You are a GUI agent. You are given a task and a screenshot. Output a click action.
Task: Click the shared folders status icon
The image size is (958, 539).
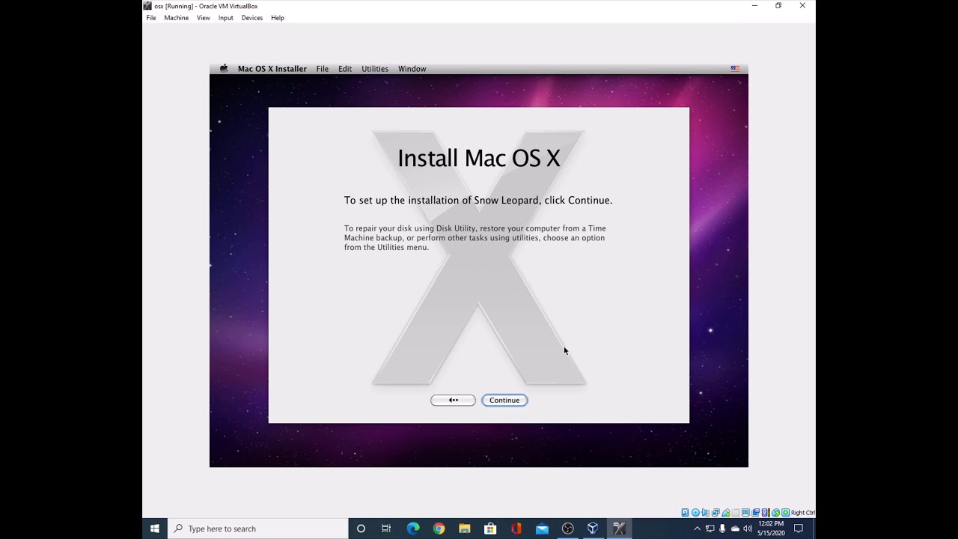(x=736, y=513)
